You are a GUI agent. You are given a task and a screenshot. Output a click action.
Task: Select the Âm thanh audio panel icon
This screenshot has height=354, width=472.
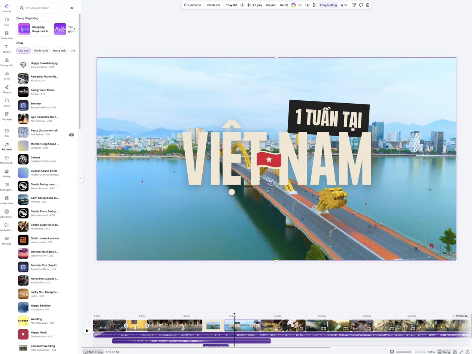click(x=7, y=144)
